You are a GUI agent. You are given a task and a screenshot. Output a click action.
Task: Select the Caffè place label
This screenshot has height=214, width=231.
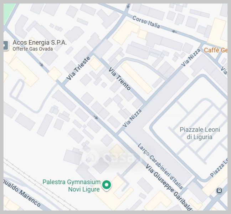[x=216, y=50]
